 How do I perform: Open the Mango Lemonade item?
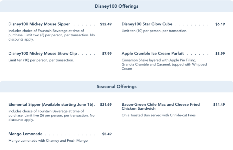[25, 134]
